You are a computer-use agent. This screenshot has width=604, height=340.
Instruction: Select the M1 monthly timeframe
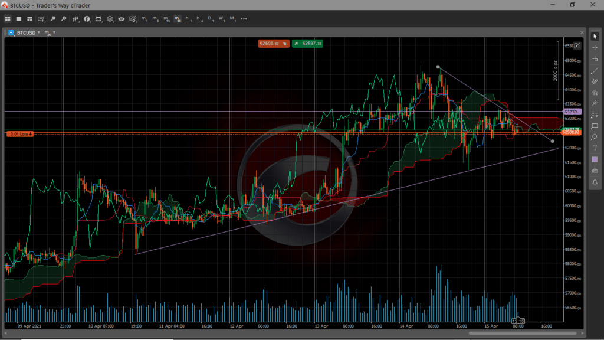point(232,19)
